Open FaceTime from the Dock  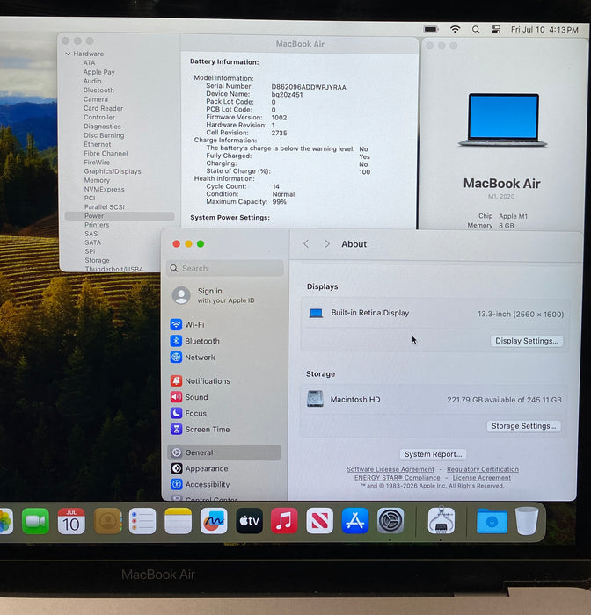pos(35,521)
